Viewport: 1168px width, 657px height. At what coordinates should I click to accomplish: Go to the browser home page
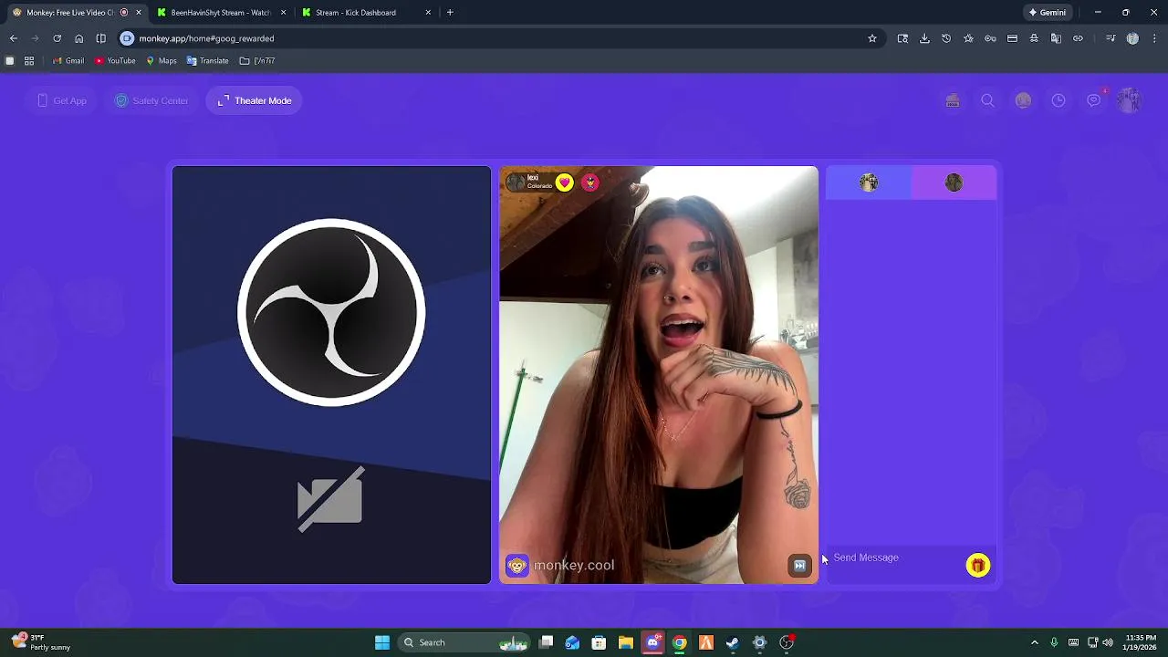click(x=78, y=38)
